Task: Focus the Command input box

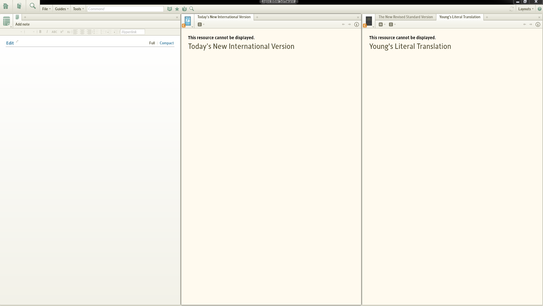Action: [125, 9]
